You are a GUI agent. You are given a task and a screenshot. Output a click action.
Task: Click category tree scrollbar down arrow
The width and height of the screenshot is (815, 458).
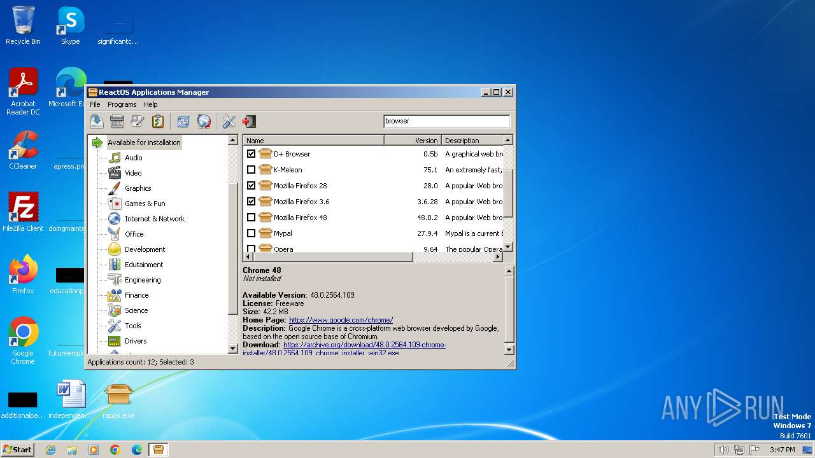[233, 349]
